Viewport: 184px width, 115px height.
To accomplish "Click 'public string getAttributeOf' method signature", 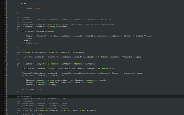I will [x=51, y=52].
